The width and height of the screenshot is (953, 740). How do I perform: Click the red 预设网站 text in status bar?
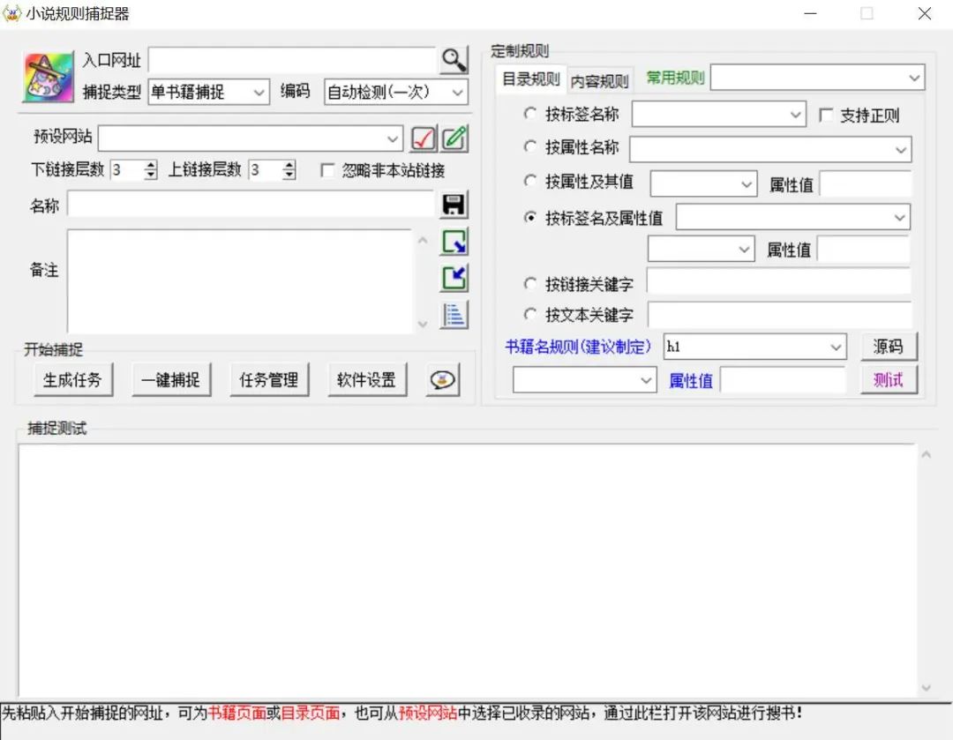tap(428, 713)
